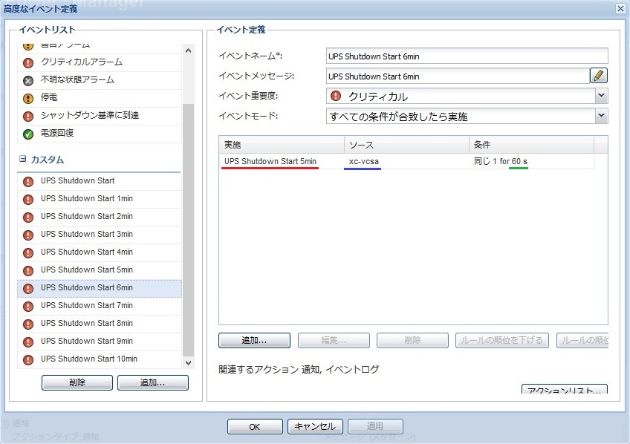Image resolution: width=630 pixels, height=444 pixels.
Task: Click the 追加... button under rules table
Action: pos(254,340)
